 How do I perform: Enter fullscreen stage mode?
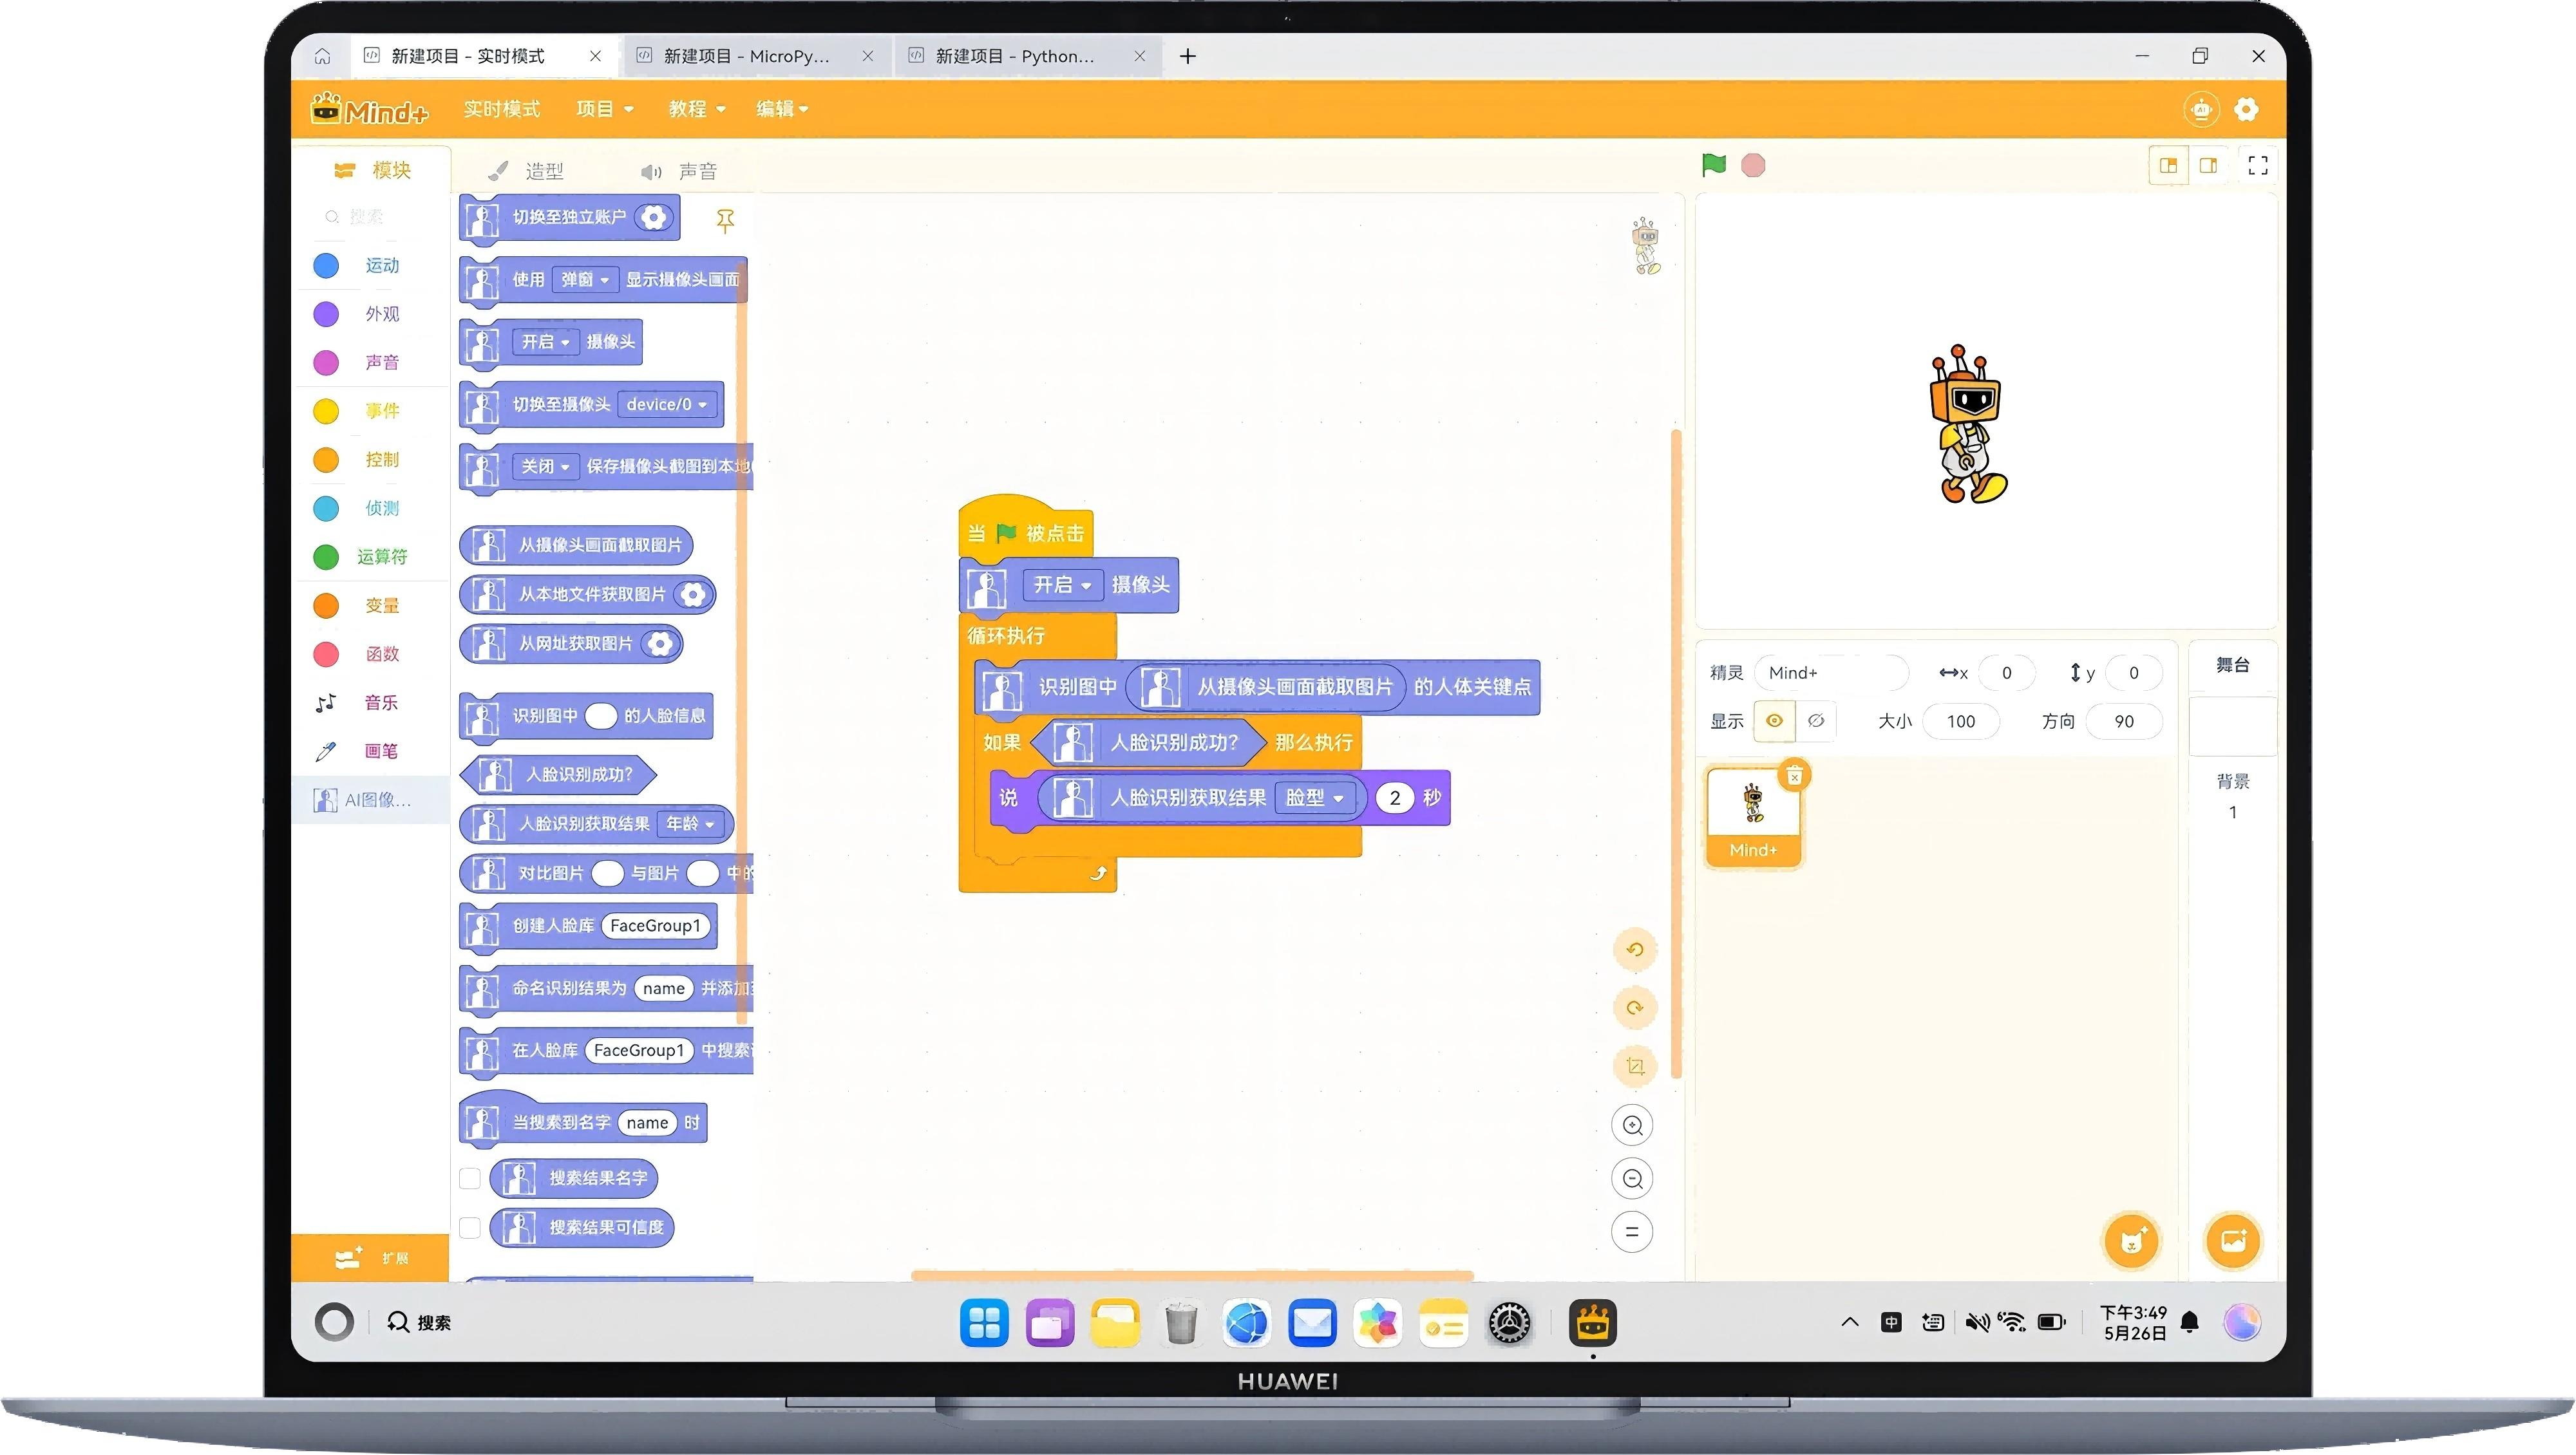point(2258,165)
